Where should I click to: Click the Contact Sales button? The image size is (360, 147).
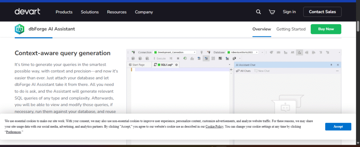click(322, 12)
